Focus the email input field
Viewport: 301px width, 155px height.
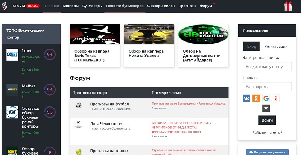pos(267,67)
